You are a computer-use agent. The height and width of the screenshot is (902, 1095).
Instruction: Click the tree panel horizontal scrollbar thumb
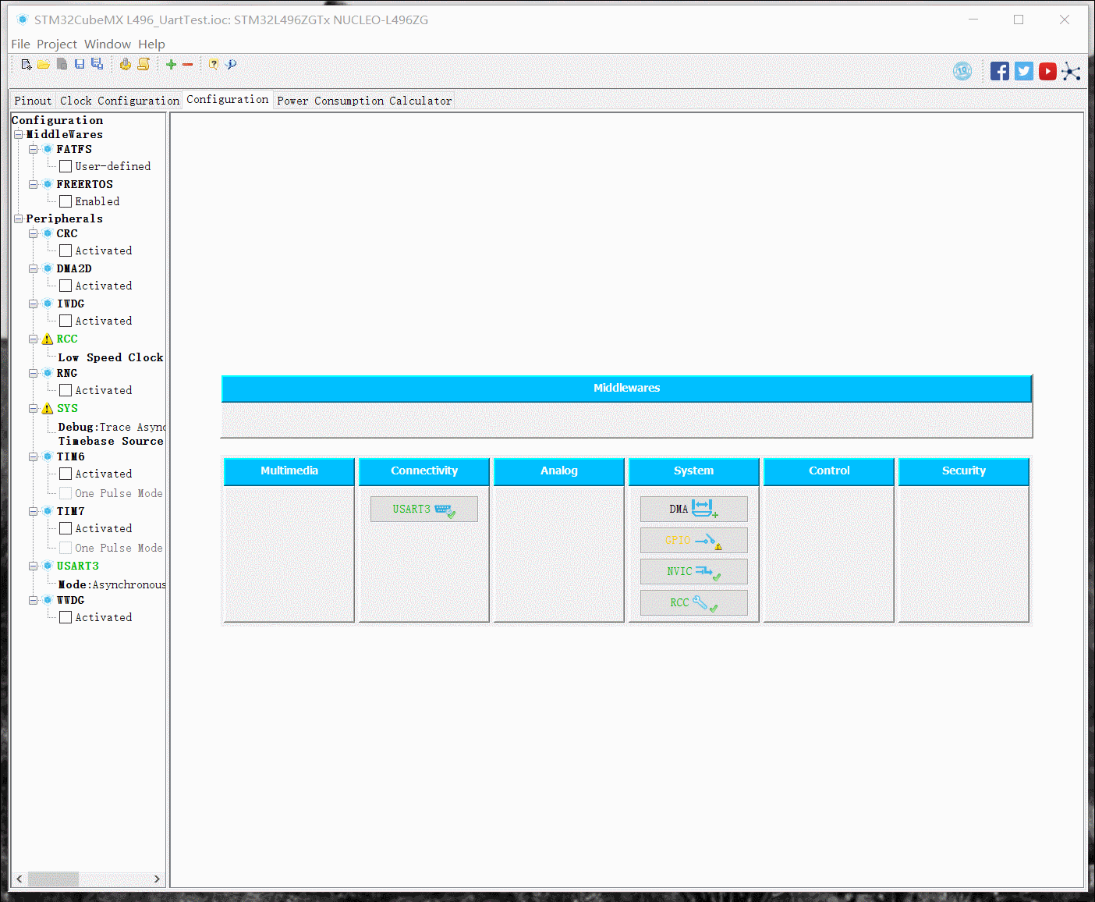[x=53, y=879]
